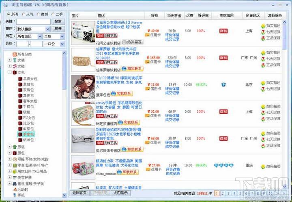The height and width of the screenshot is (202, 292).
Task: Click the 展开 button
Action: point(58,29)
